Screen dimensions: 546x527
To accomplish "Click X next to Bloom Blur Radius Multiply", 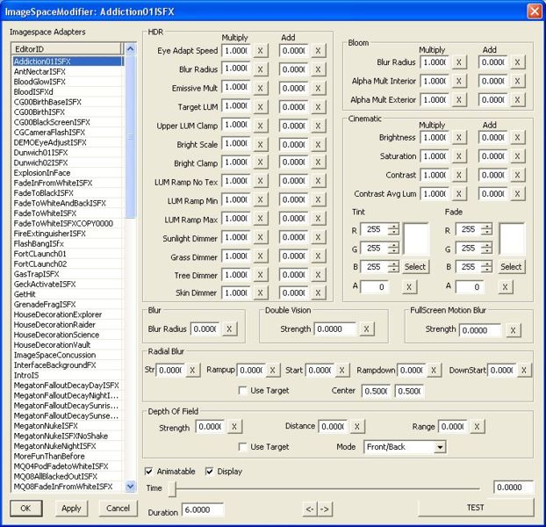I will [459, 62].
